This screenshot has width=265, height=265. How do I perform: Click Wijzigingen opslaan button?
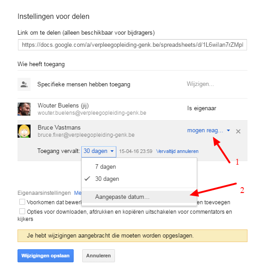pos(45,256)
